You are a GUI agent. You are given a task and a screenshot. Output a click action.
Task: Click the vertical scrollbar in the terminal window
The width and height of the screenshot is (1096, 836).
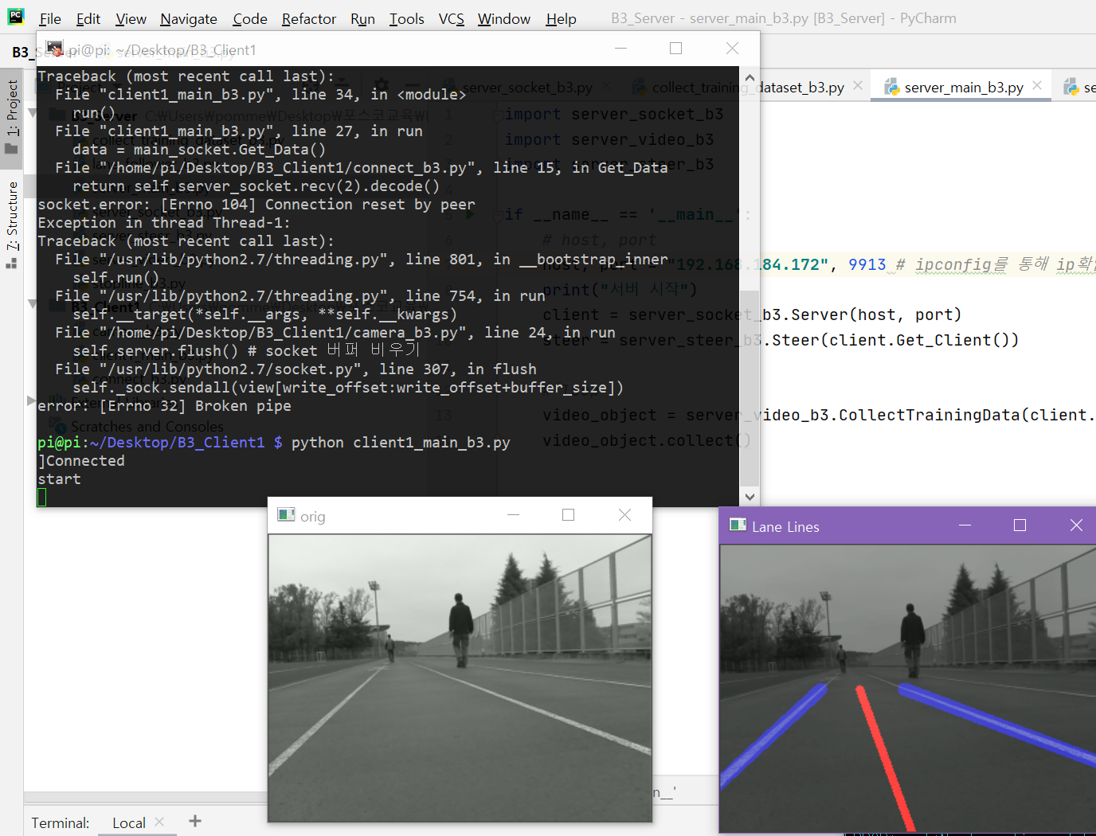click(750, 318)
